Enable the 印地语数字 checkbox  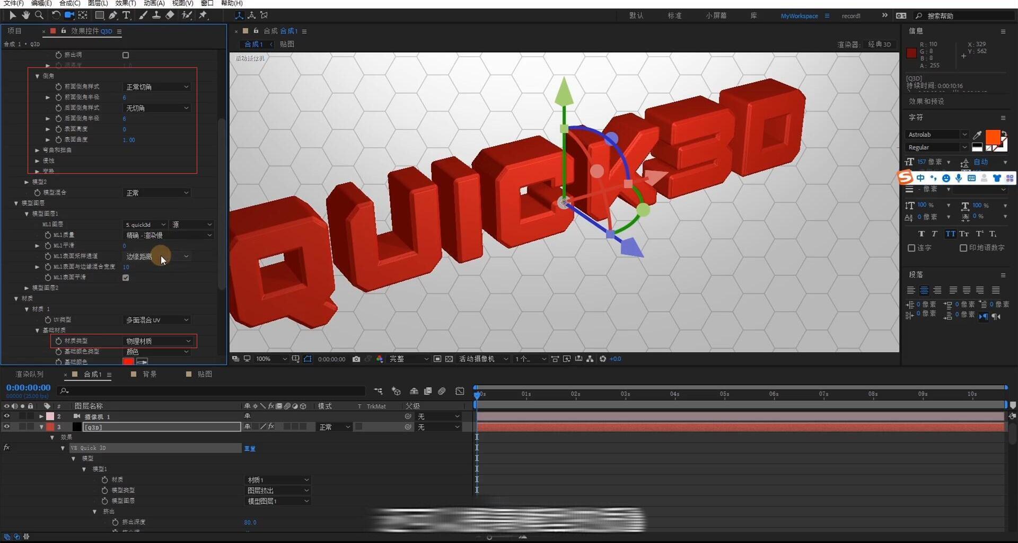tap(963, 248)
